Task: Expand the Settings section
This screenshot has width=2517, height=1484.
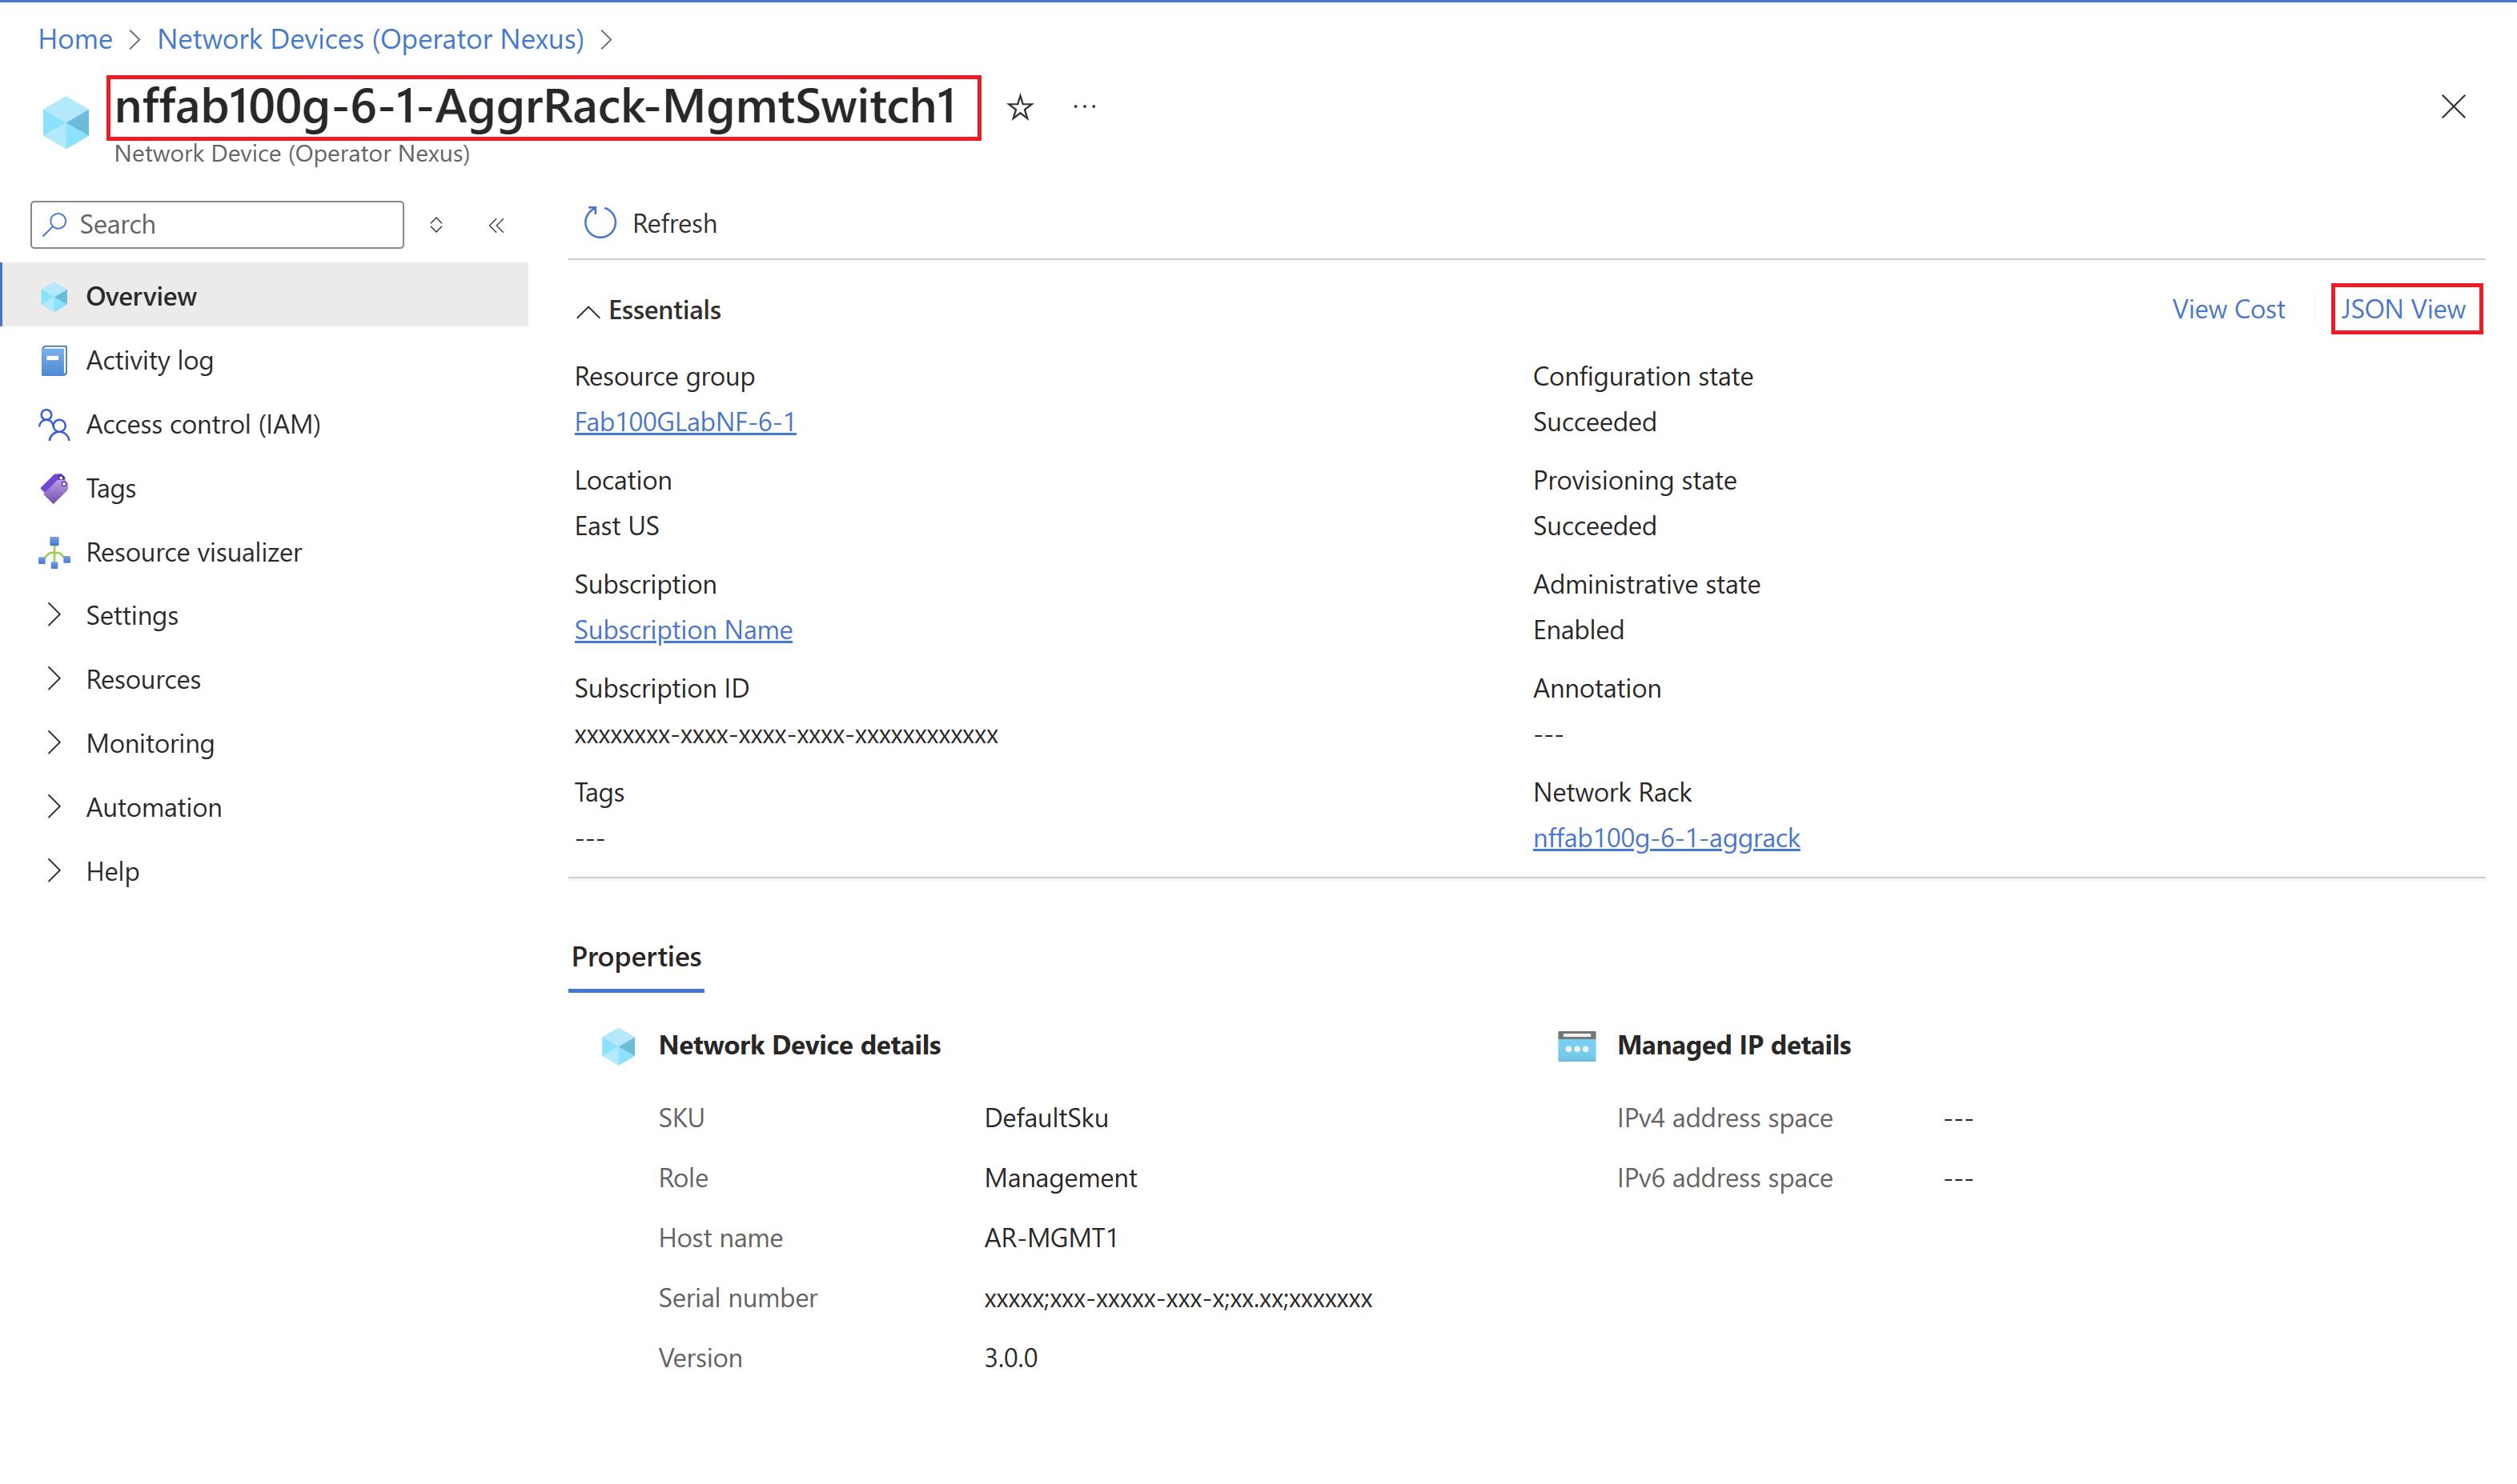Action: (x=54, y=615)
